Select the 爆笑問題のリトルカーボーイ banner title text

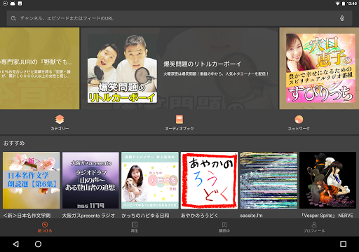pos(202,64)
